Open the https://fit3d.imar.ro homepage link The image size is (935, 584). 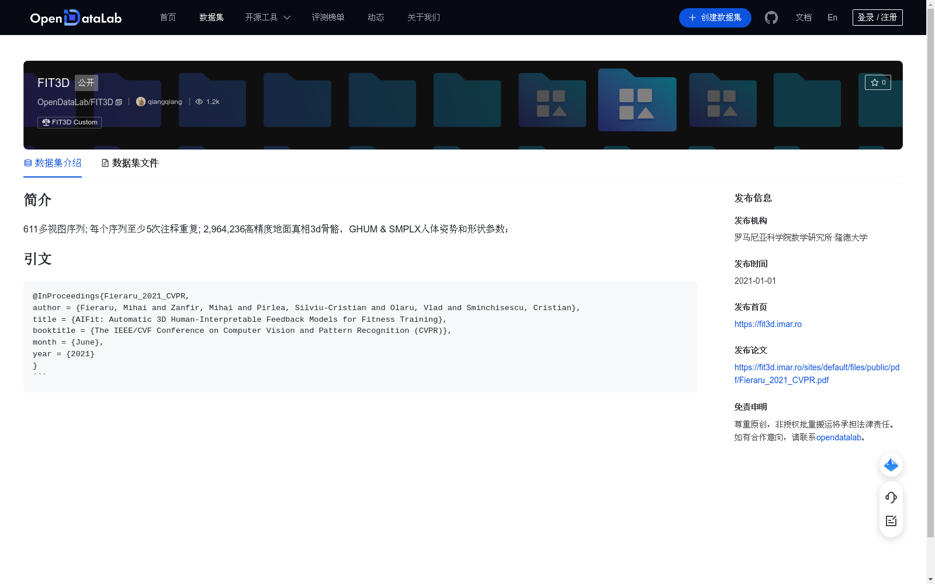coord(768,324)
